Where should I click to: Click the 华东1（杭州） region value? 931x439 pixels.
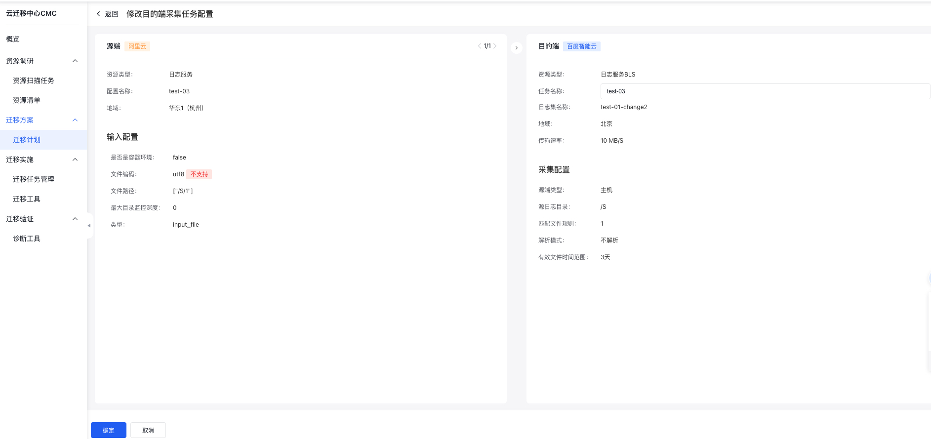(186, 108)
